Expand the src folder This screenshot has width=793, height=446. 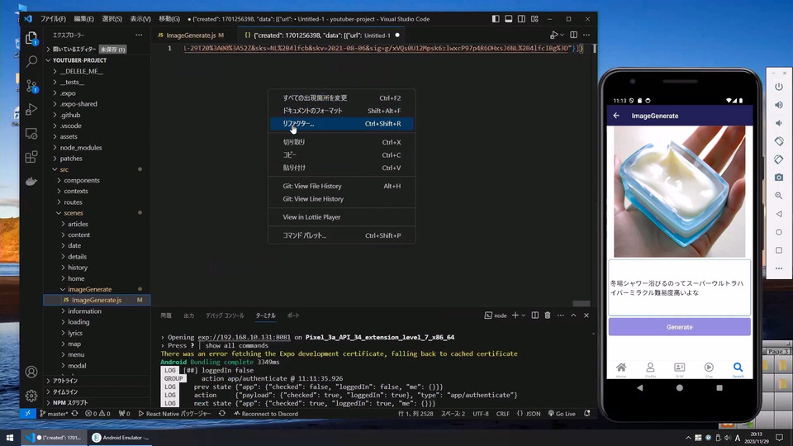(x=64, y=169)
